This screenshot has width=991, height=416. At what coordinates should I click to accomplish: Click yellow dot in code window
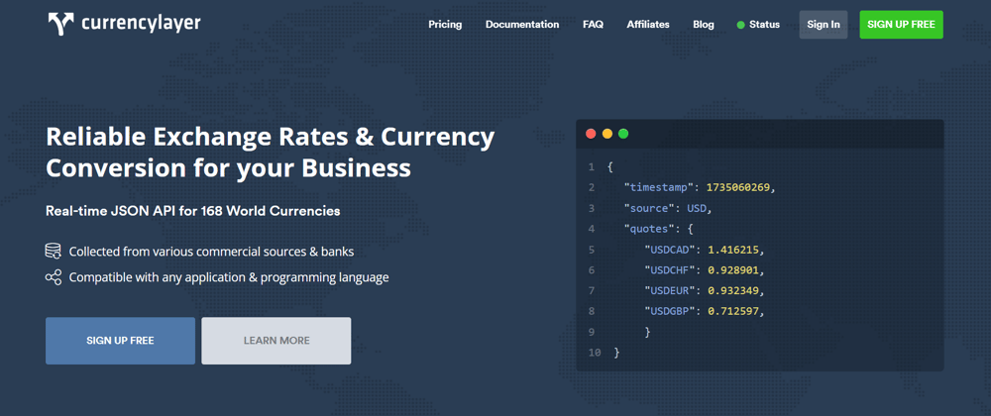point(607,134)
